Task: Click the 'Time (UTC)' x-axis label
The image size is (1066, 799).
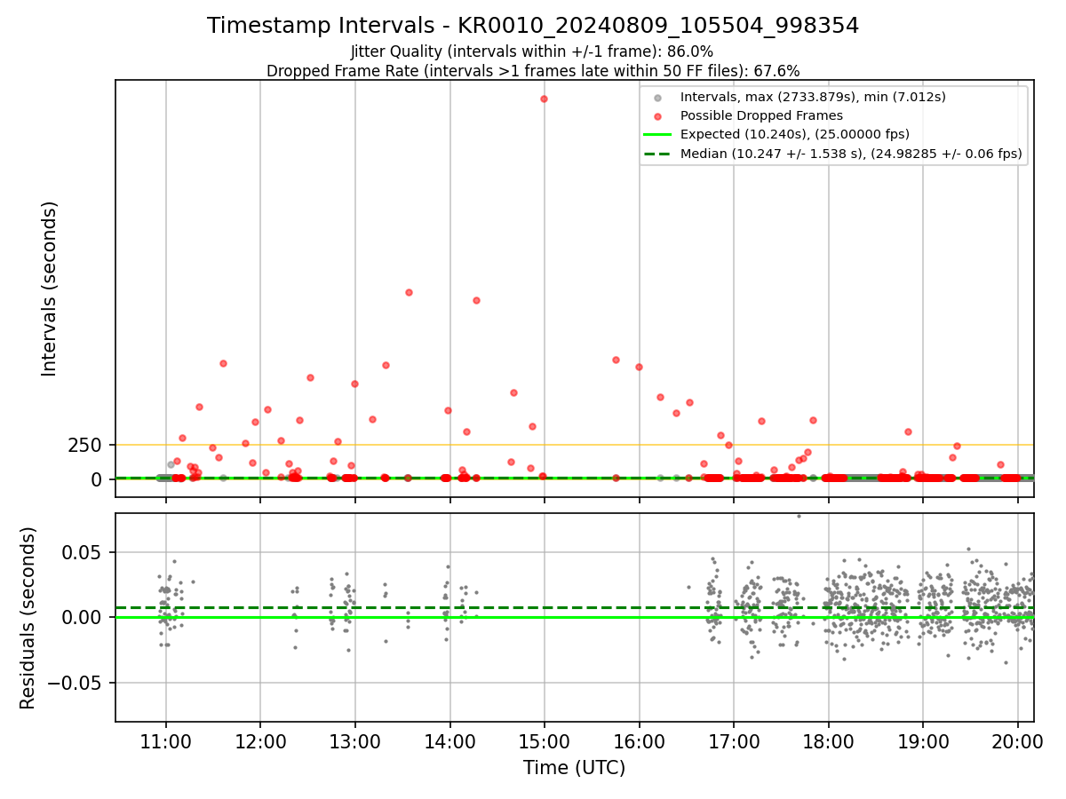Action: (x=574, y=768)
